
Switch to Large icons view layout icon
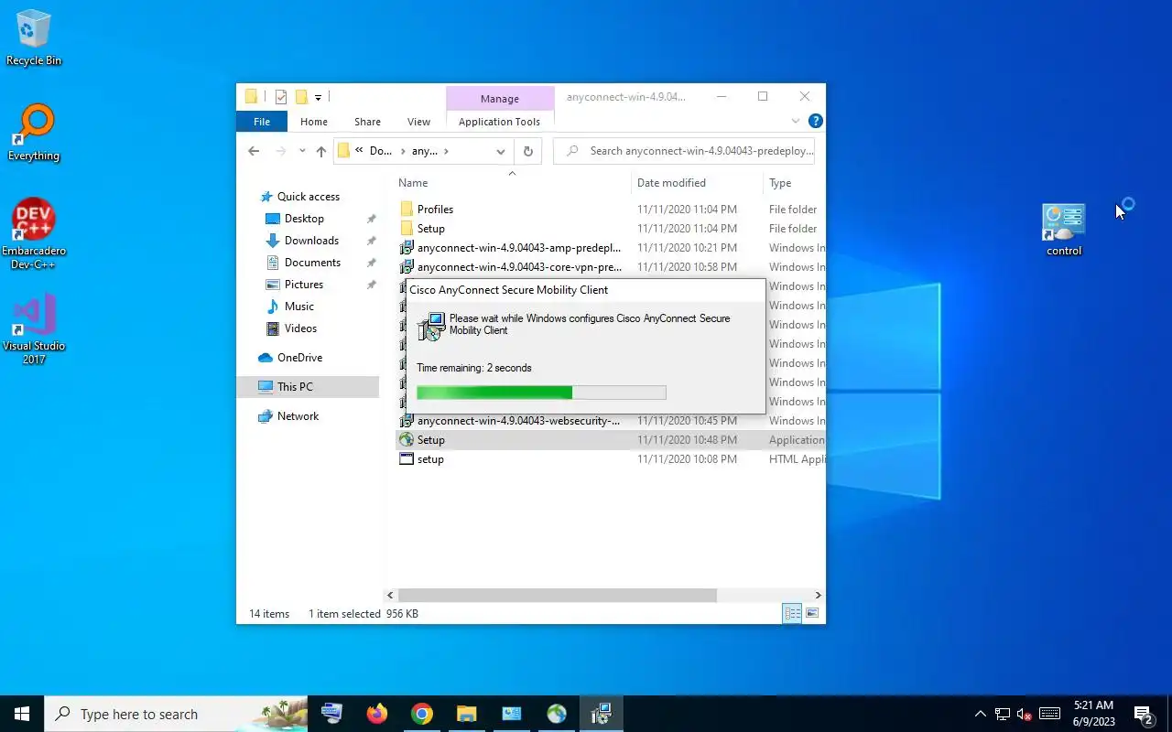click(x=812, y=614)
